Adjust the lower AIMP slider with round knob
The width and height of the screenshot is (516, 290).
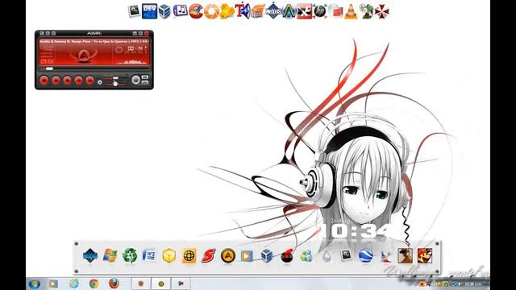point(115,84)
